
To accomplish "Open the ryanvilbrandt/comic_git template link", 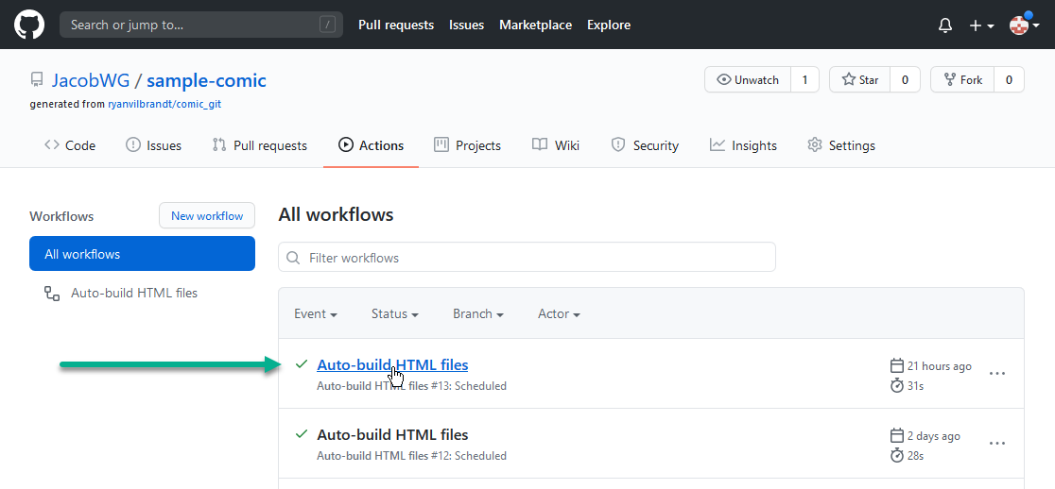I will pyautogui.click(x=164, y=104).
